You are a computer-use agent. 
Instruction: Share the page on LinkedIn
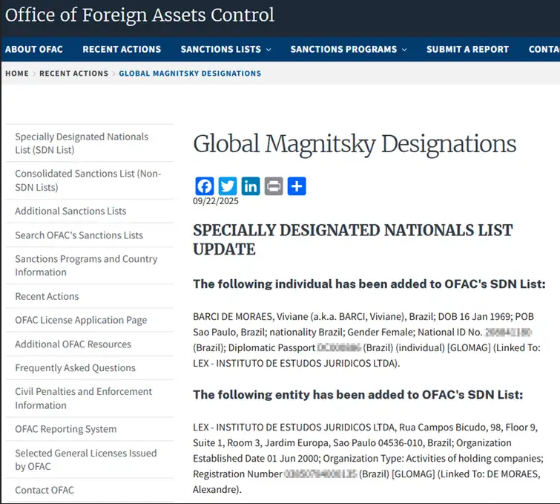(251, 186)
